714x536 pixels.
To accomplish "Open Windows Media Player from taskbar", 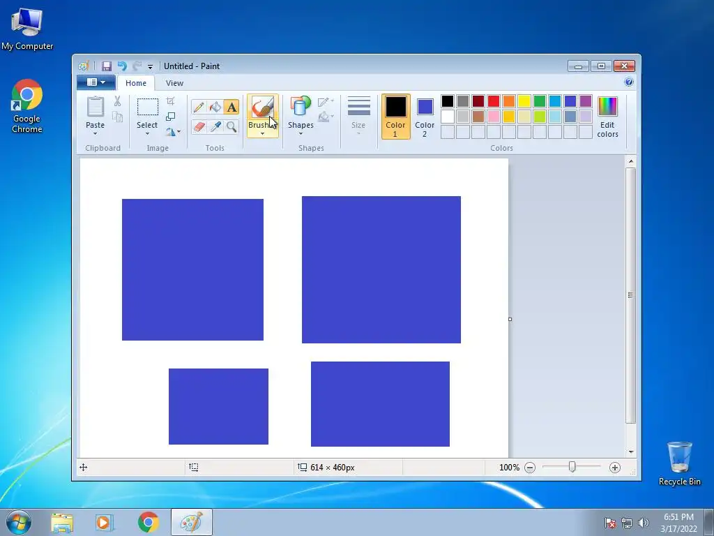I will point(105,522).
